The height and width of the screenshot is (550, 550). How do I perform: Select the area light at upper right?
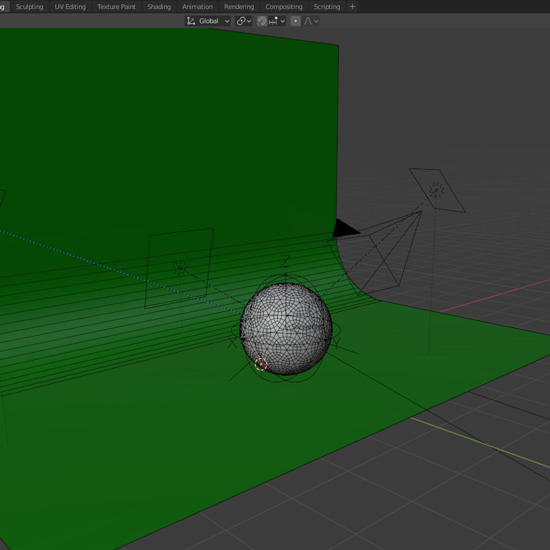pos(436,190)
